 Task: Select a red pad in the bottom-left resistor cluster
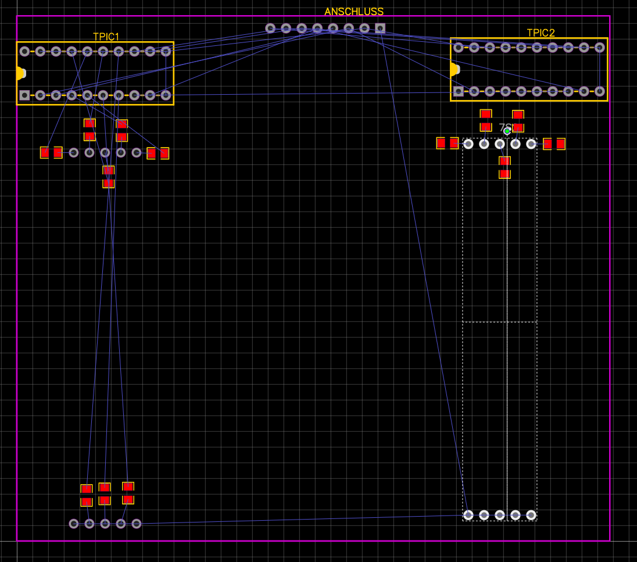[85, 488]
